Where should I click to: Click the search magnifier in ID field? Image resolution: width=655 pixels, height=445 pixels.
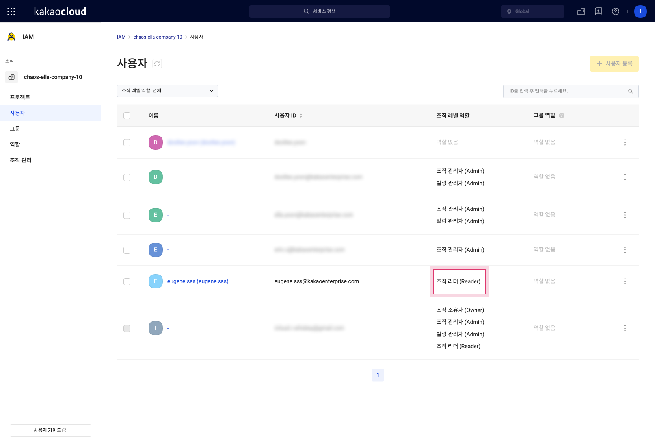click(630, 91)
